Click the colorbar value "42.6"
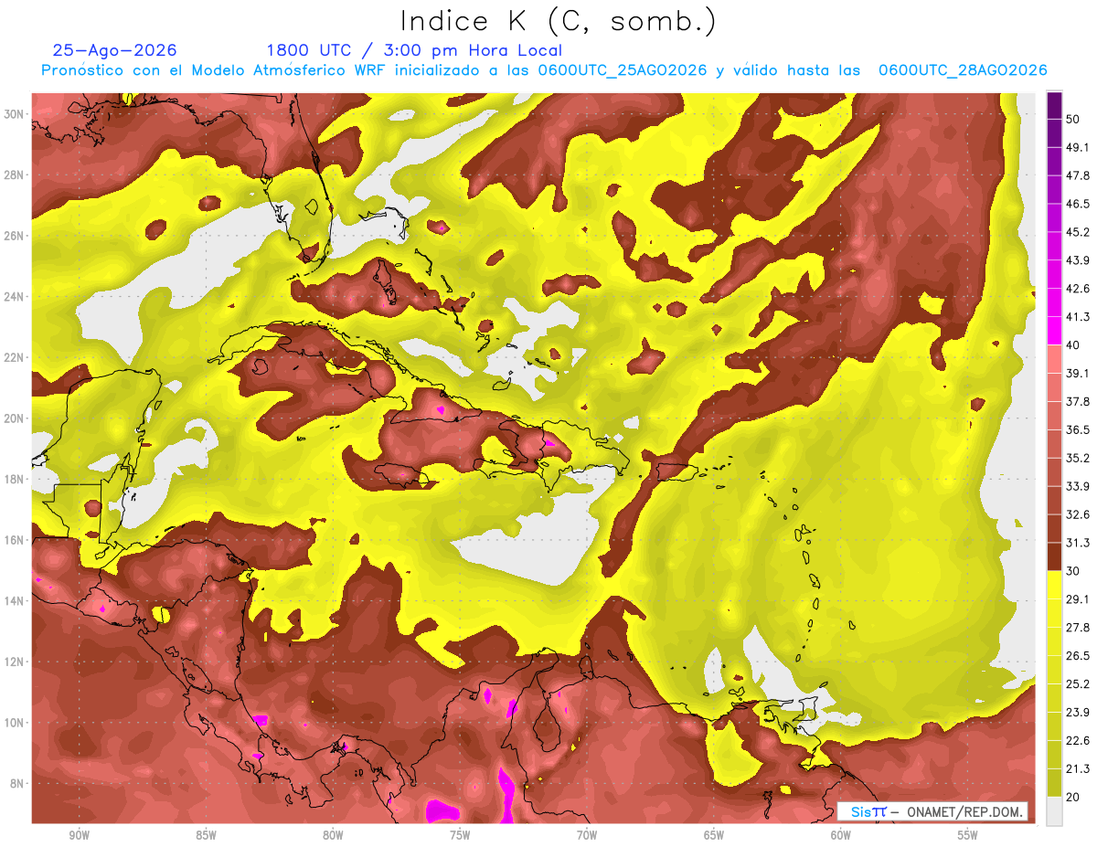The width and height of the screenshot is (1097, 847). [1078, 289]
